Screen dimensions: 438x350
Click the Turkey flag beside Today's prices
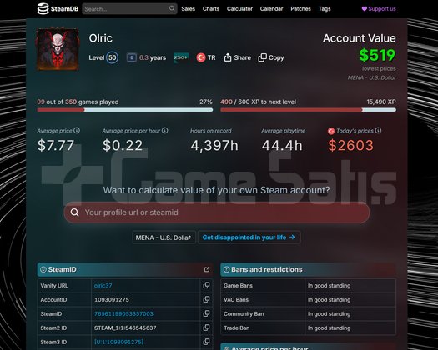(331, 131)
